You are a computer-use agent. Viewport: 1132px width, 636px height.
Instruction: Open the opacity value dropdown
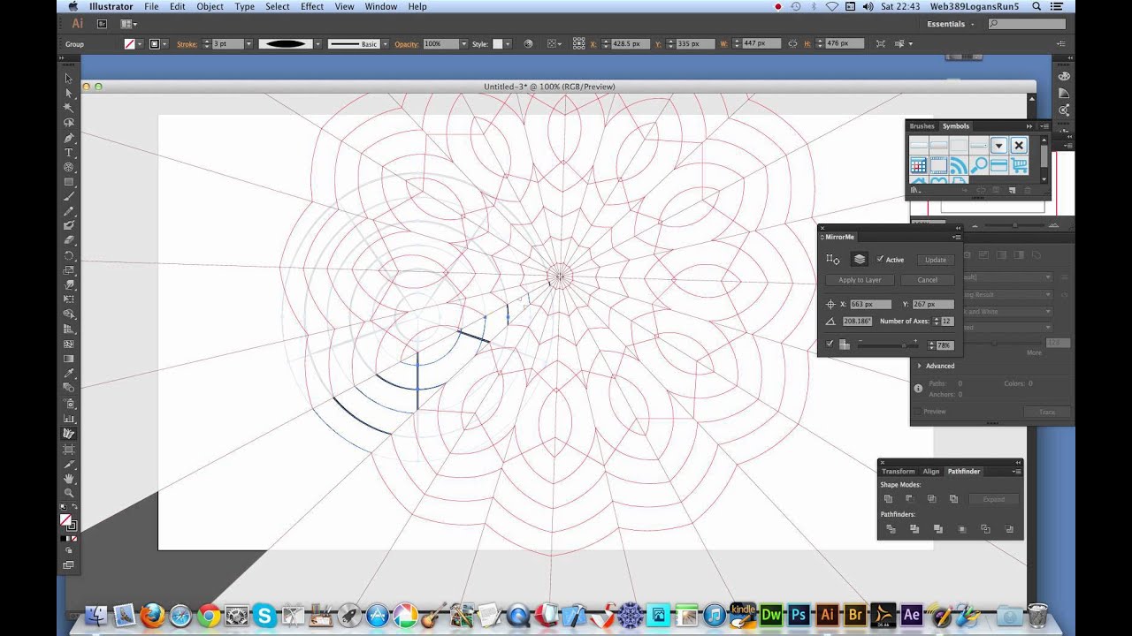(x=464, y=43)
